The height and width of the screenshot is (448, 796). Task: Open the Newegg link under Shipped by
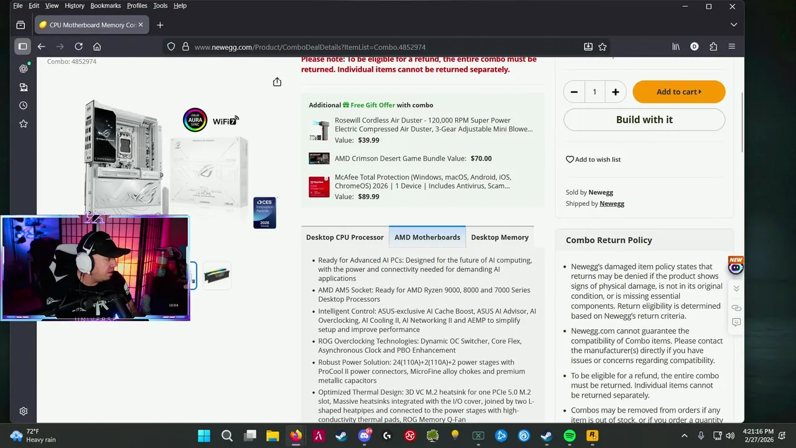[612, 203]
